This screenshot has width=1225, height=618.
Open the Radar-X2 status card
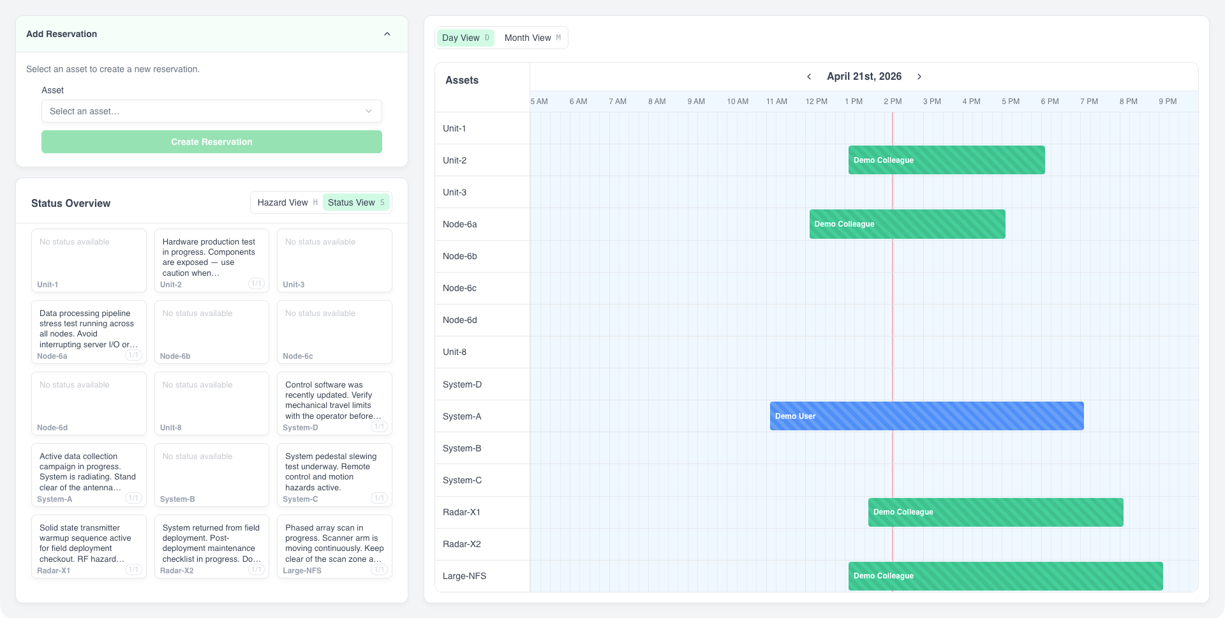212,546
